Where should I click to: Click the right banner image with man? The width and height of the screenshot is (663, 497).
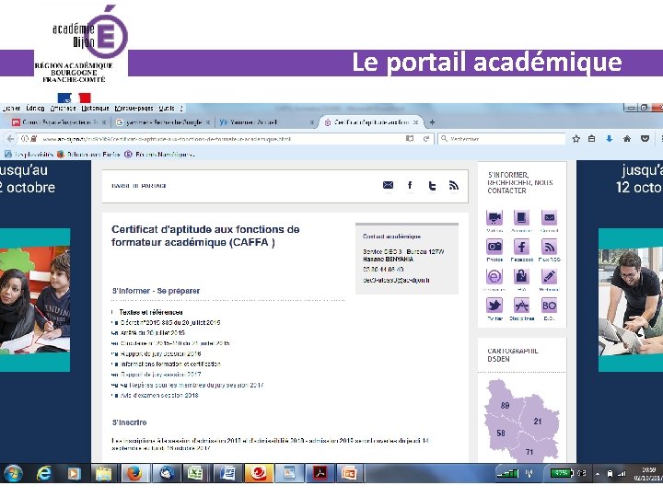631,300
